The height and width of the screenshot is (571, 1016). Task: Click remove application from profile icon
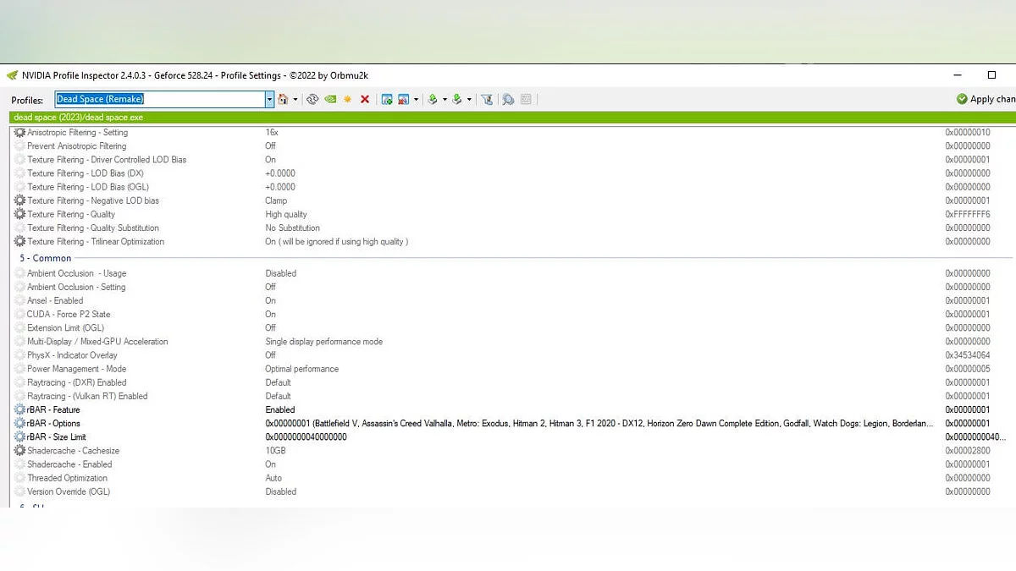tap(403, 99)
